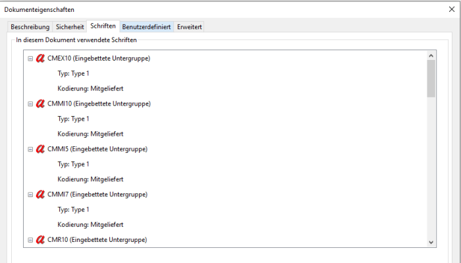Select CMR10 (Eingebettete Untergruppe) row

coord(97,239)
